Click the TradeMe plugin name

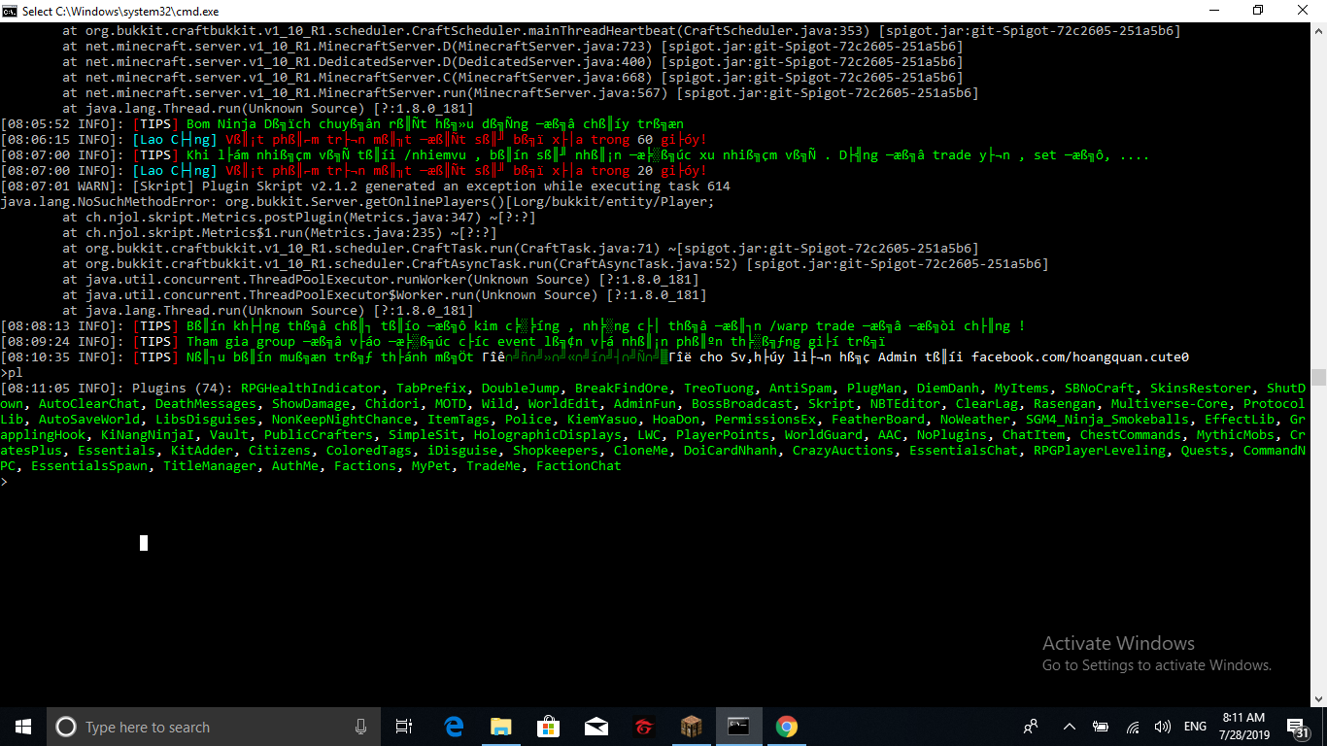pyautogui.click(x=493, y=466)
